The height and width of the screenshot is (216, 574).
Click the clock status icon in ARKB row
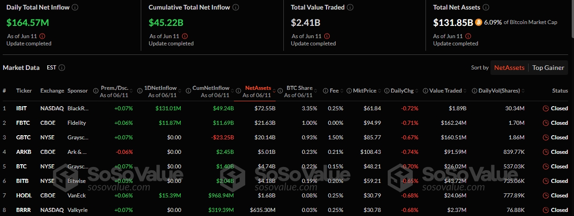(545, 152)
